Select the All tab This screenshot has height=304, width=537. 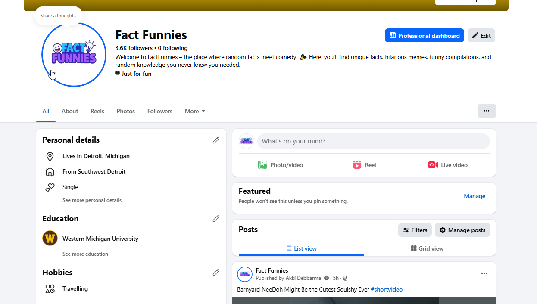(46, 111)
